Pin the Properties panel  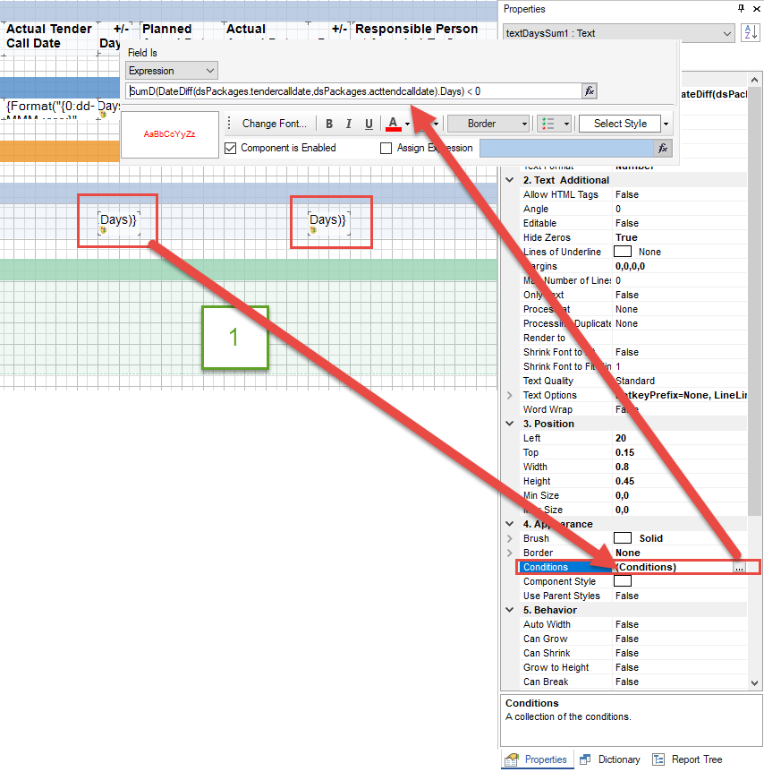741,8
